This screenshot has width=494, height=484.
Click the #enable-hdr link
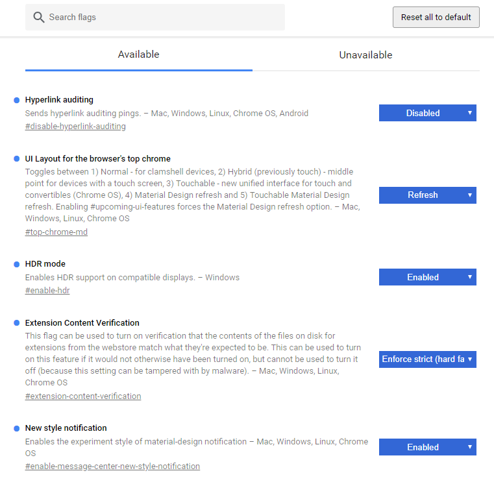(47, 290)
